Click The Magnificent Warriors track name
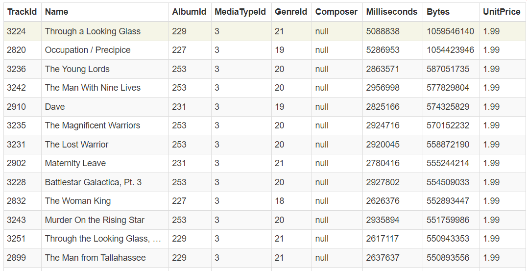This screenshot has height=271, width=527. 93,125
